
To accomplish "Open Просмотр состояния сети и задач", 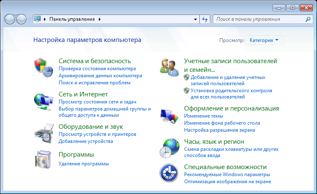I will [x=98, y=102].
